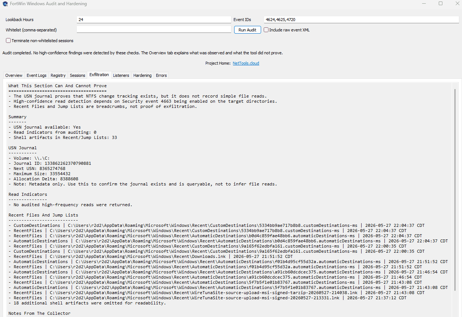Click 'Shell artifacts in Recent/Jump Lists: 33' line
Screen dimensions: 462x317
pos(63,137)
